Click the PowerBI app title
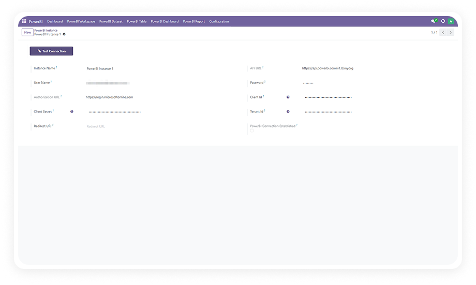476x285 pixels. (x=36, y=22)
